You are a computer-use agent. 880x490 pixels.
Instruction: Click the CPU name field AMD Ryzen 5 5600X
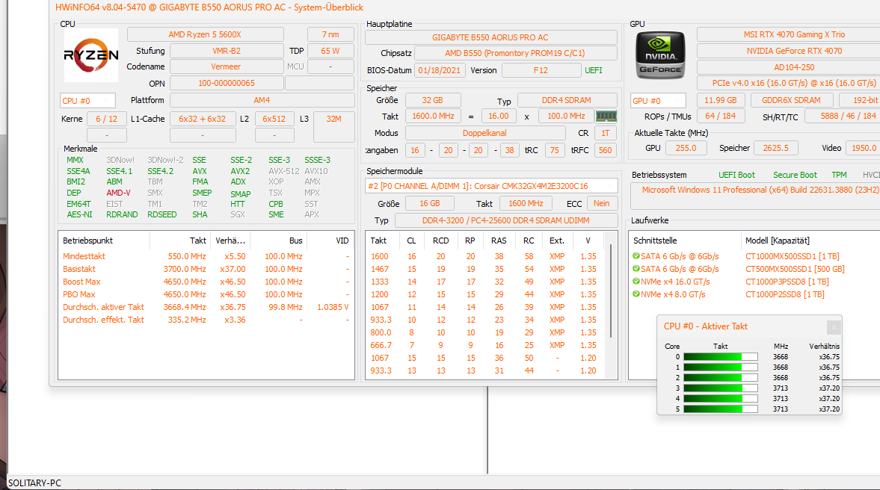pos(205,34)
